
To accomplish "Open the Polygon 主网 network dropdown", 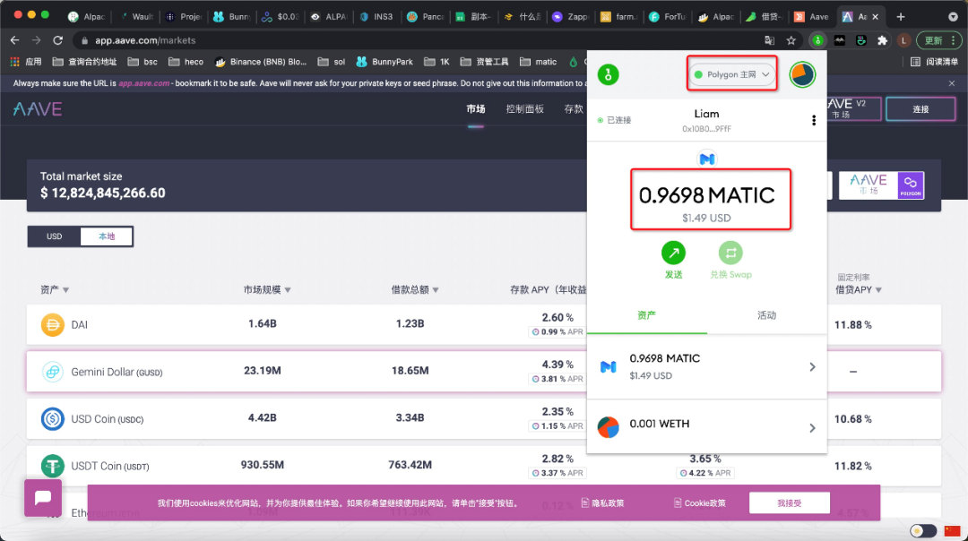I will pyautogui.click(x=731, y=74).
